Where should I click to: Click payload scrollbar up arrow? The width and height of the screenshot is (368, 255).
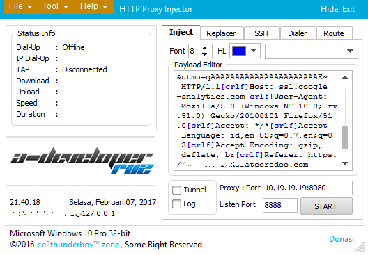pos(345,77)
